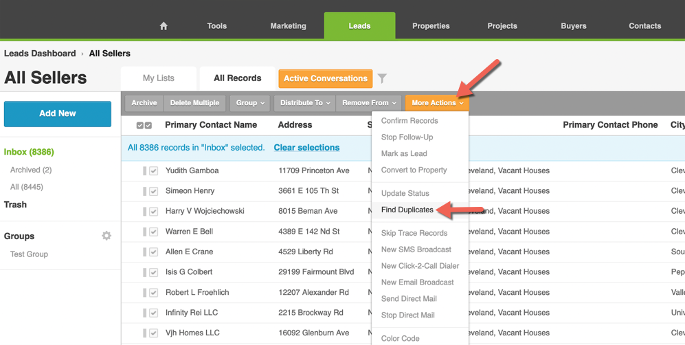Expand the Group dropdown

point(250,103)
